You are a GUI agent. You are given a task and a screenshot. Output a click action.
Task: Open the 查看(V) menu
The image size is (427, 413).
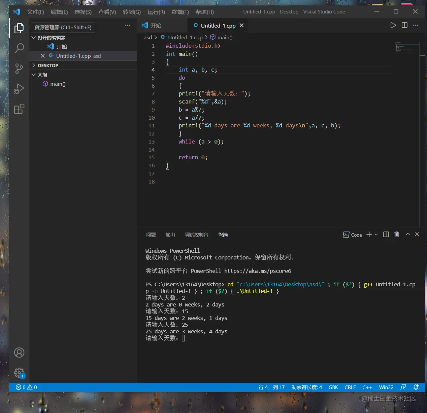107,12
